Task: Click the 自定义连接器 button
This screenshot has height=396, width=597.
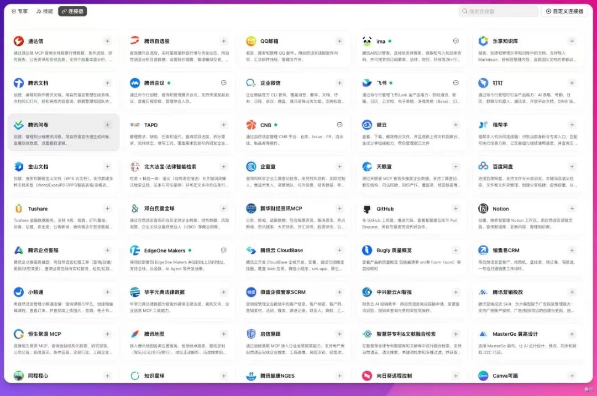Action: (564, 12)
